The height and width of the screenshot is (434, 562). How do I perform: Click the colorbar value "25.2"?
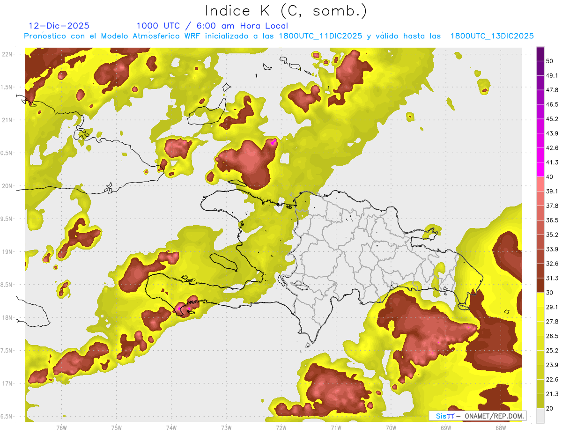(552, 351)
